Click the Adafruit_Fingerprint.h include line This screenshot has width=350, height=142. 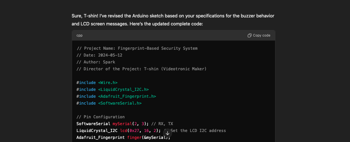(116, 96)
